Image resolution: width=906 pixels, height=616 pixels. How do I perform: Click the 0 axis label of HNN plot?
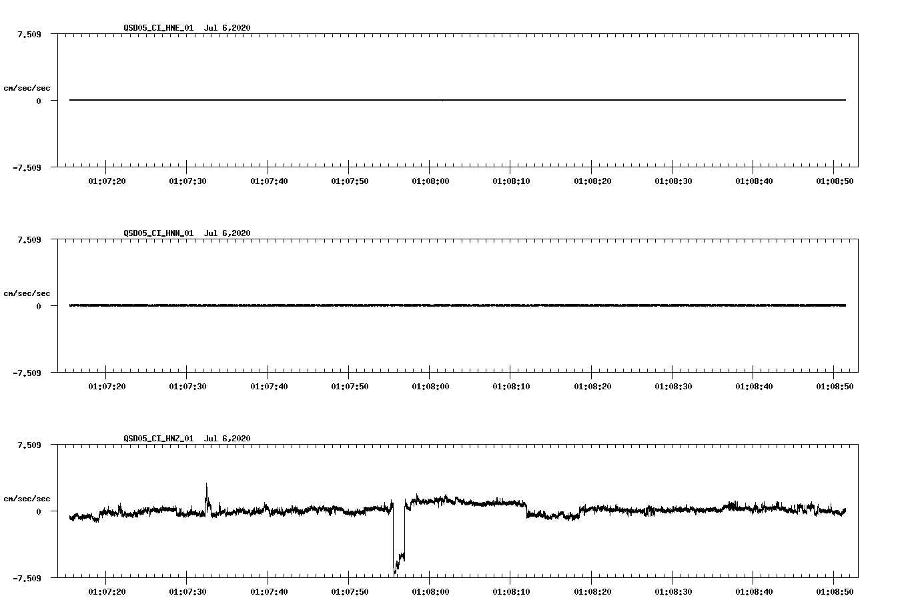(39, 306)
